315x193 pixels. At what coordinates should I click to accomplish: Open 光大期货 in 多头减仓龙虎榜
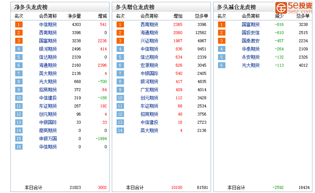pos(251,65)
